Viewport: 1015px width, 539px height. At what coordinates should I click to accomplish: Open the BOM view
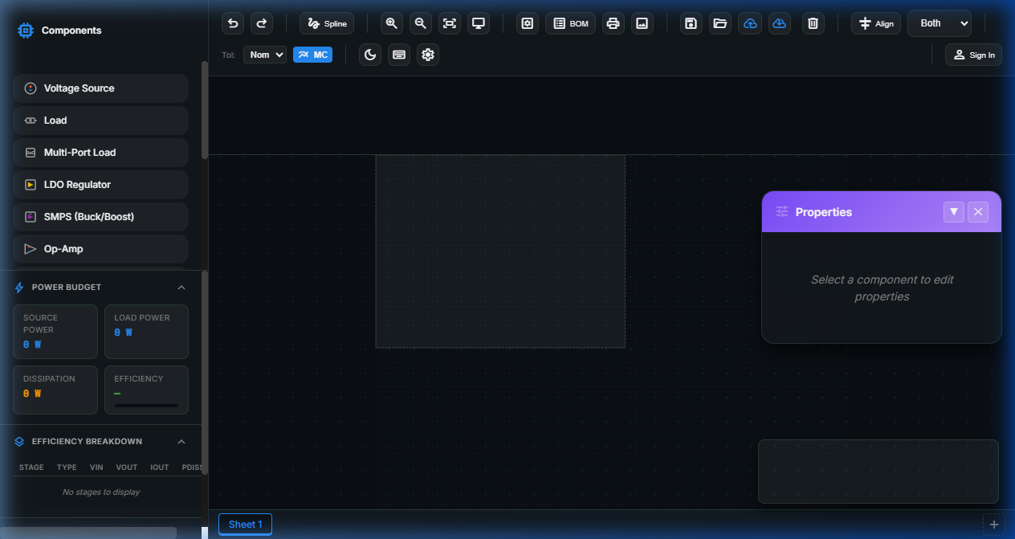point(570,23)
